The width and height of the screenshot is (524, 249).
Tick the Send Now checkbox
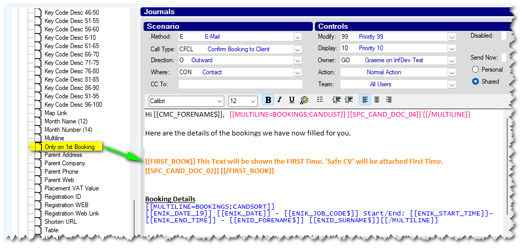(504, 58)
